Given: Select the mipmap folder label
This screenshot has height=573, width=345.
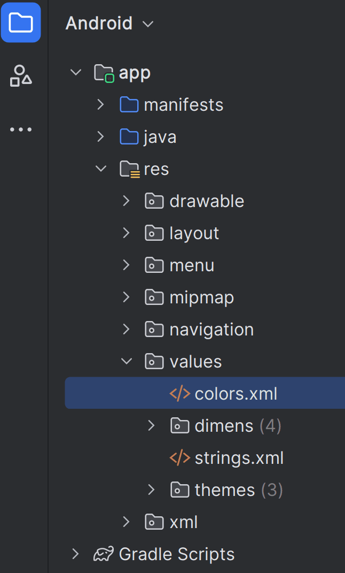Looking at the screenshot, I should coord(202,298).
